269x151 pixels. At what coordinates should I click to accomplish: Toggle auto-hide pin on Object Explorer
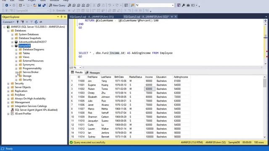[61, 17]
